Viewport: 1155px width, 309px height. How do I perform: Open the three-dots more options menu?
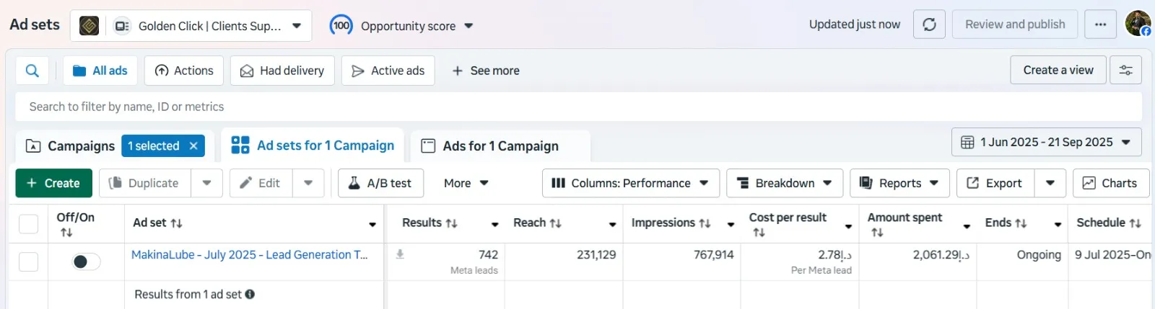tap(1100, 24)
